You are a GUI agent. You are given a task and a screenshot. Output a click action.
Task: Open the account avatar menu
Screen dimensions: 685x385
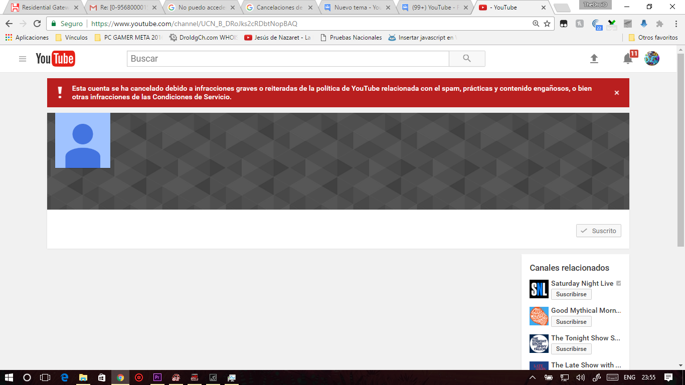point(652,59)
